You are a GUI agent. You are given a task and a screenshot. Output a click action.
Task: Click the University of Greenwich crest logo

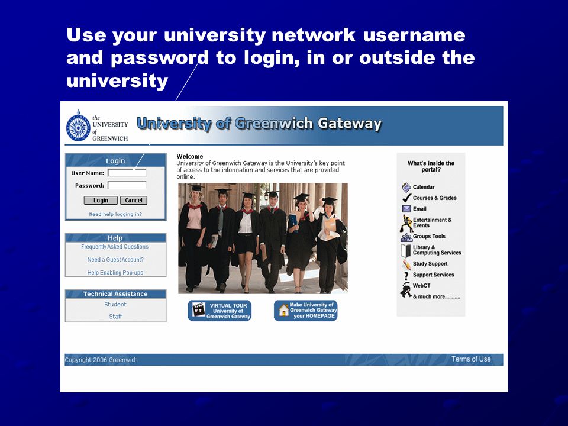78,125
